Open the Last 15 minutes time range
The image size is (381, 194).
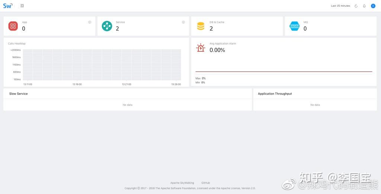(340, 6)
